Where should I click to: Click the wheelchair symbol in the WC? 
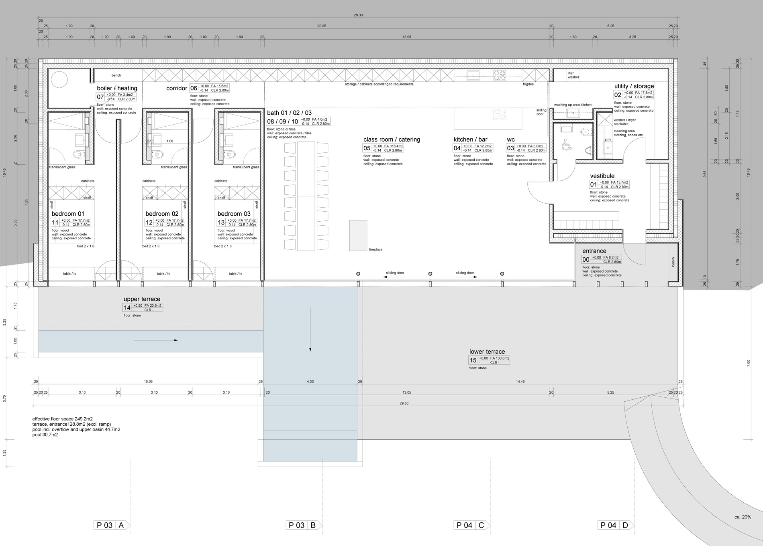click(x=567, y=144)
